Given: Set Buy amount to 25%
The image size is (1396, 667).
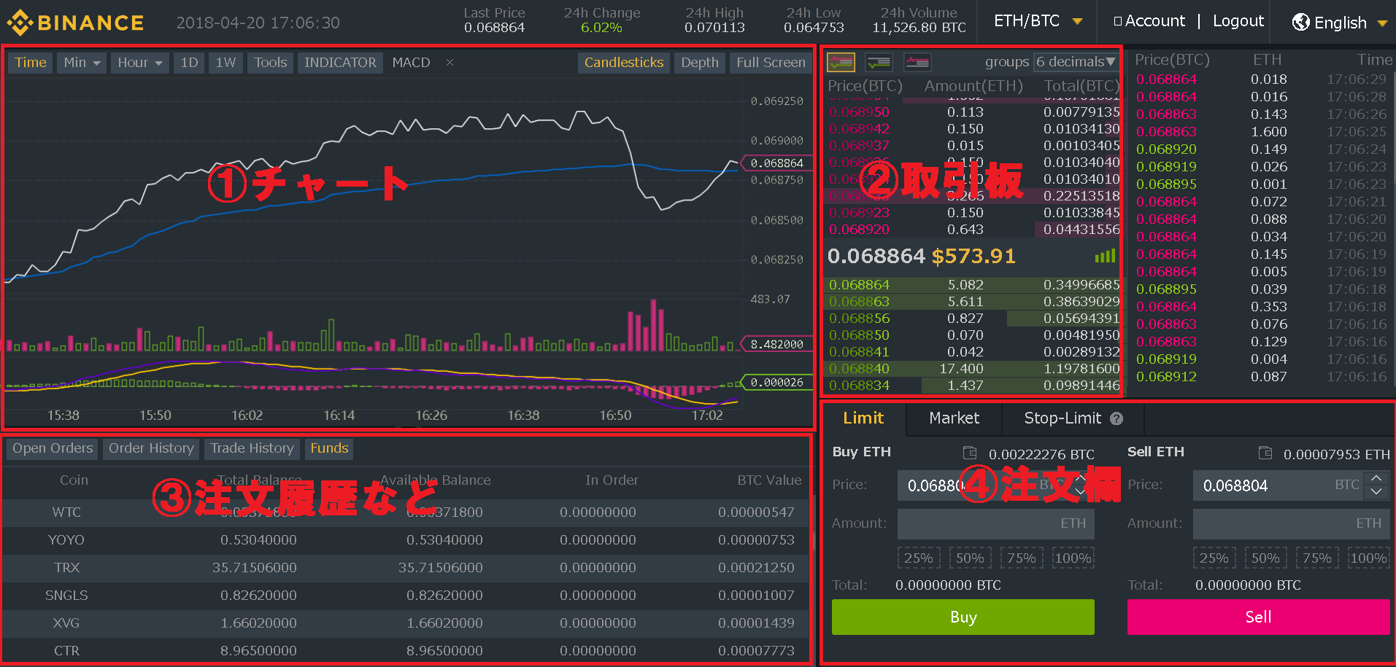Looking at the screenshot, I should (919, 558).
